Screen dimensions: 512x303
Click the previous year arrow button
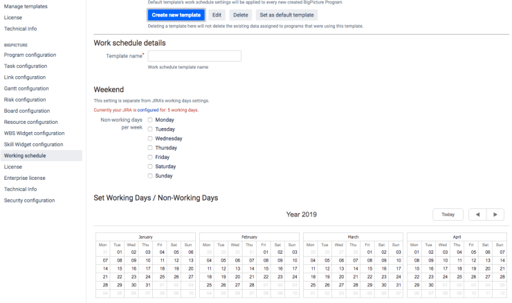pos(477,215)
